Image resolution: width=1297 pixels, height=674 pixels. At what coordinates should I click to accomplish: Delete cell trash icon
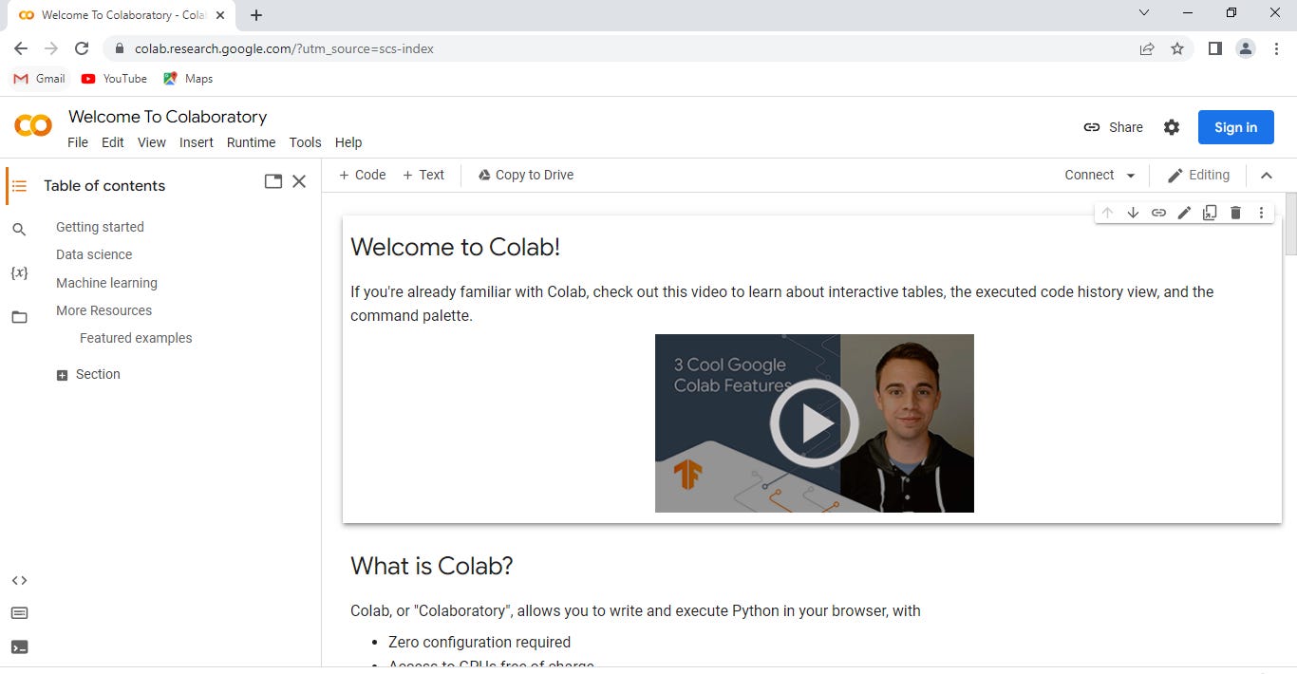click(1235, 213)
